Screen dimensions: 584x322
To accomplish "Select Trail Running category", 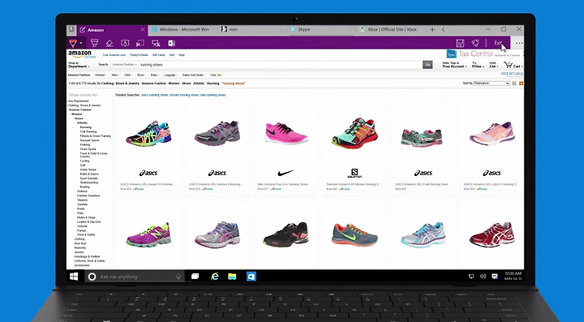I will [88, 131].
